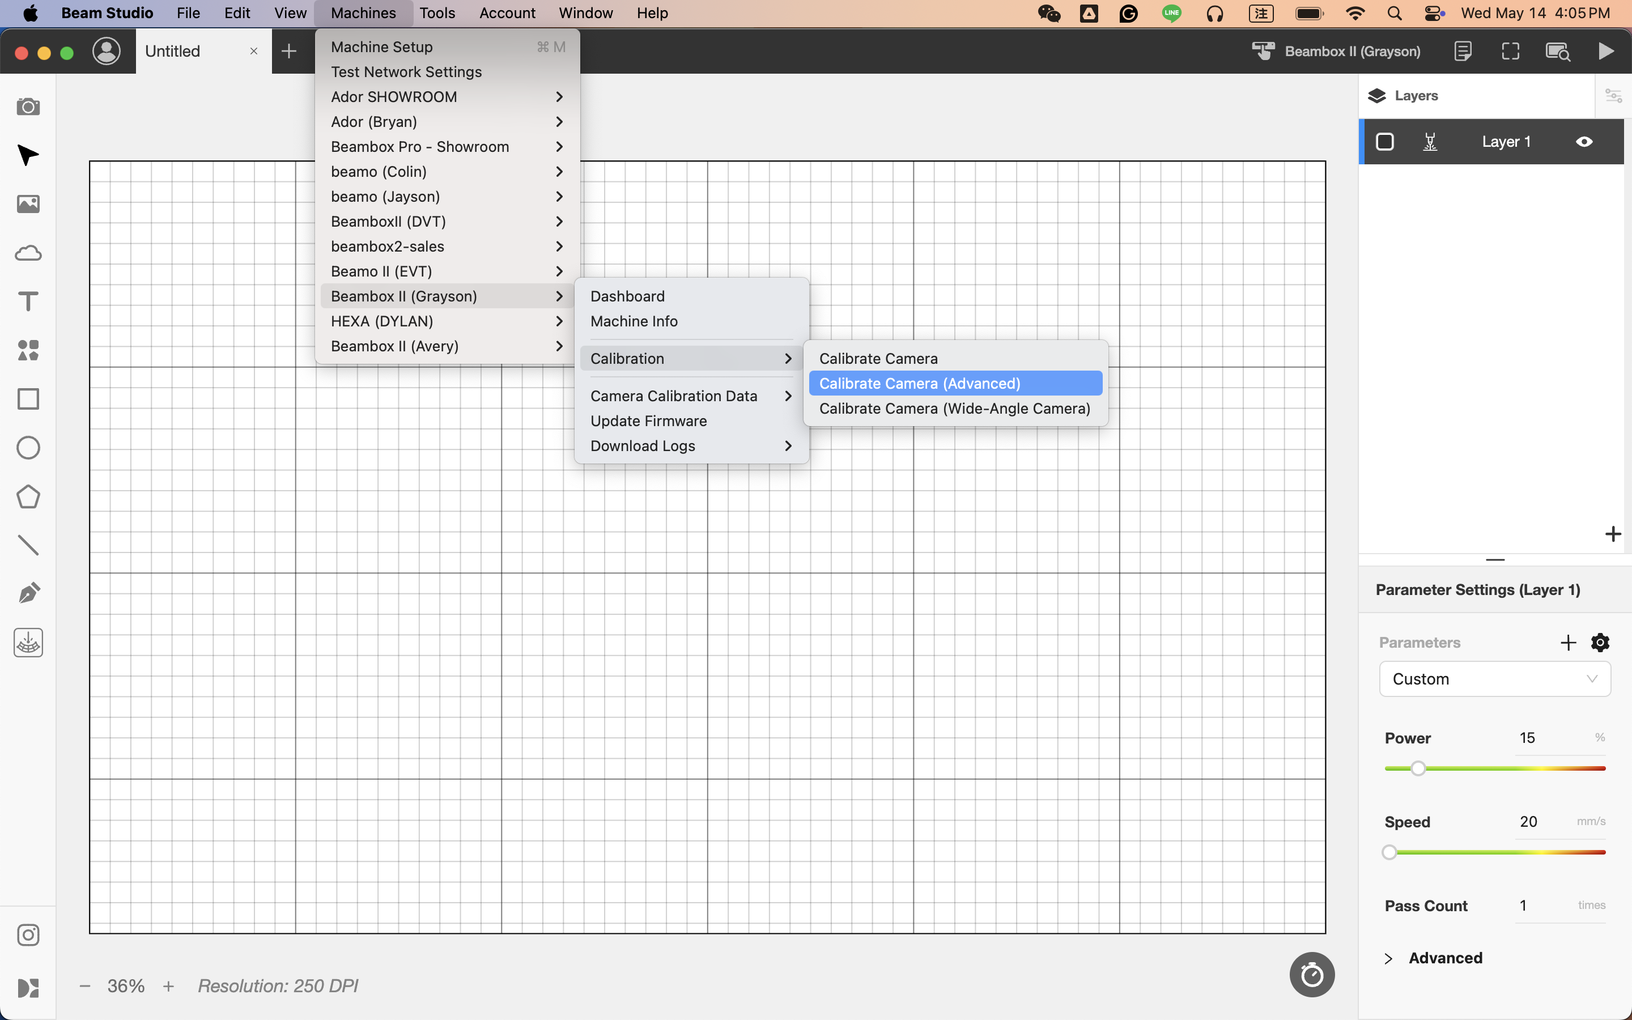Image resolution: width=1632 pixels, height=1020 pixels.
Task: Open Machine Info menu entry
Action: click(x=691, y=321)
